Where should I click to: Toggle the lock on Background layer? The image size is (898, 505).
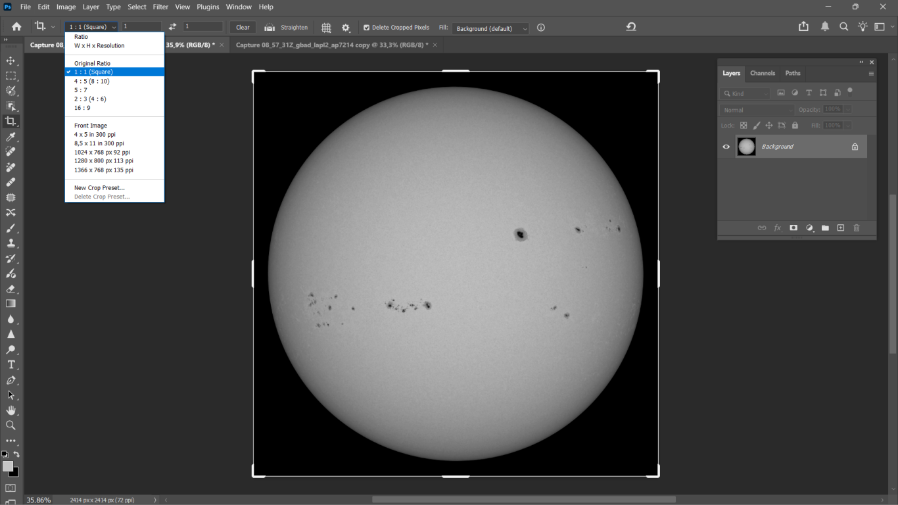tap(855, 147)
